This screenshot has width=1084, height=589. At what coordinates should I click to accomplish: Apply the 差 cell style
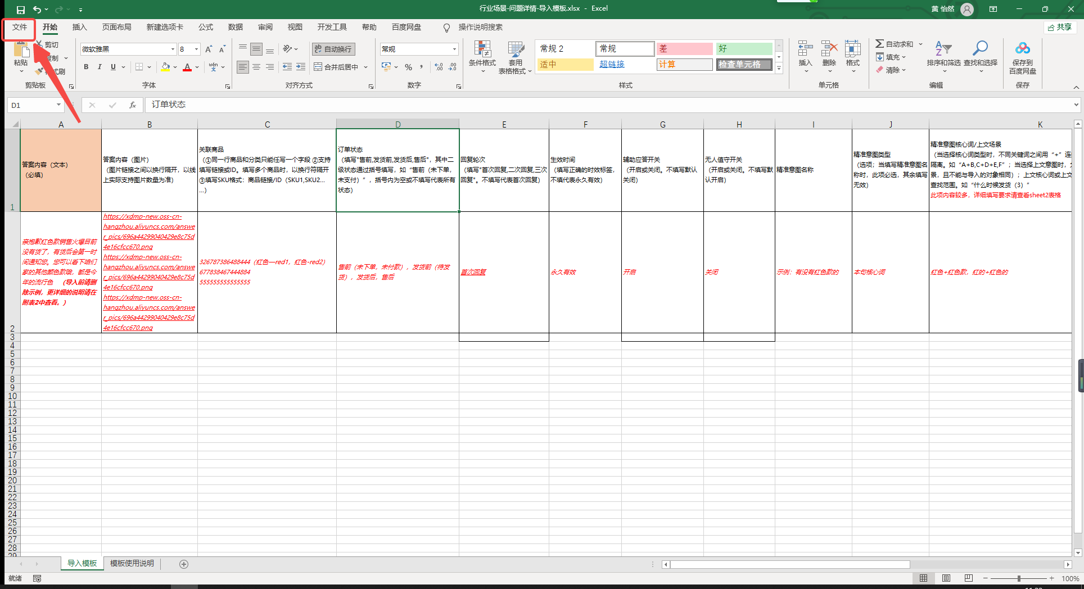point(685,49)
